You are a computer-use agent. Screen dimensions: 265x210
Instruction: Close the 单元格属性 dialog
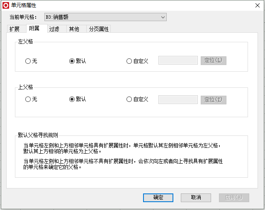tap(258, 5)
